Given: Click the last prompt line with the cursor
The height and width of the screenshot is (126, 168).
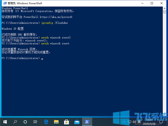Looking at the screenshot, I should [22, 58].
